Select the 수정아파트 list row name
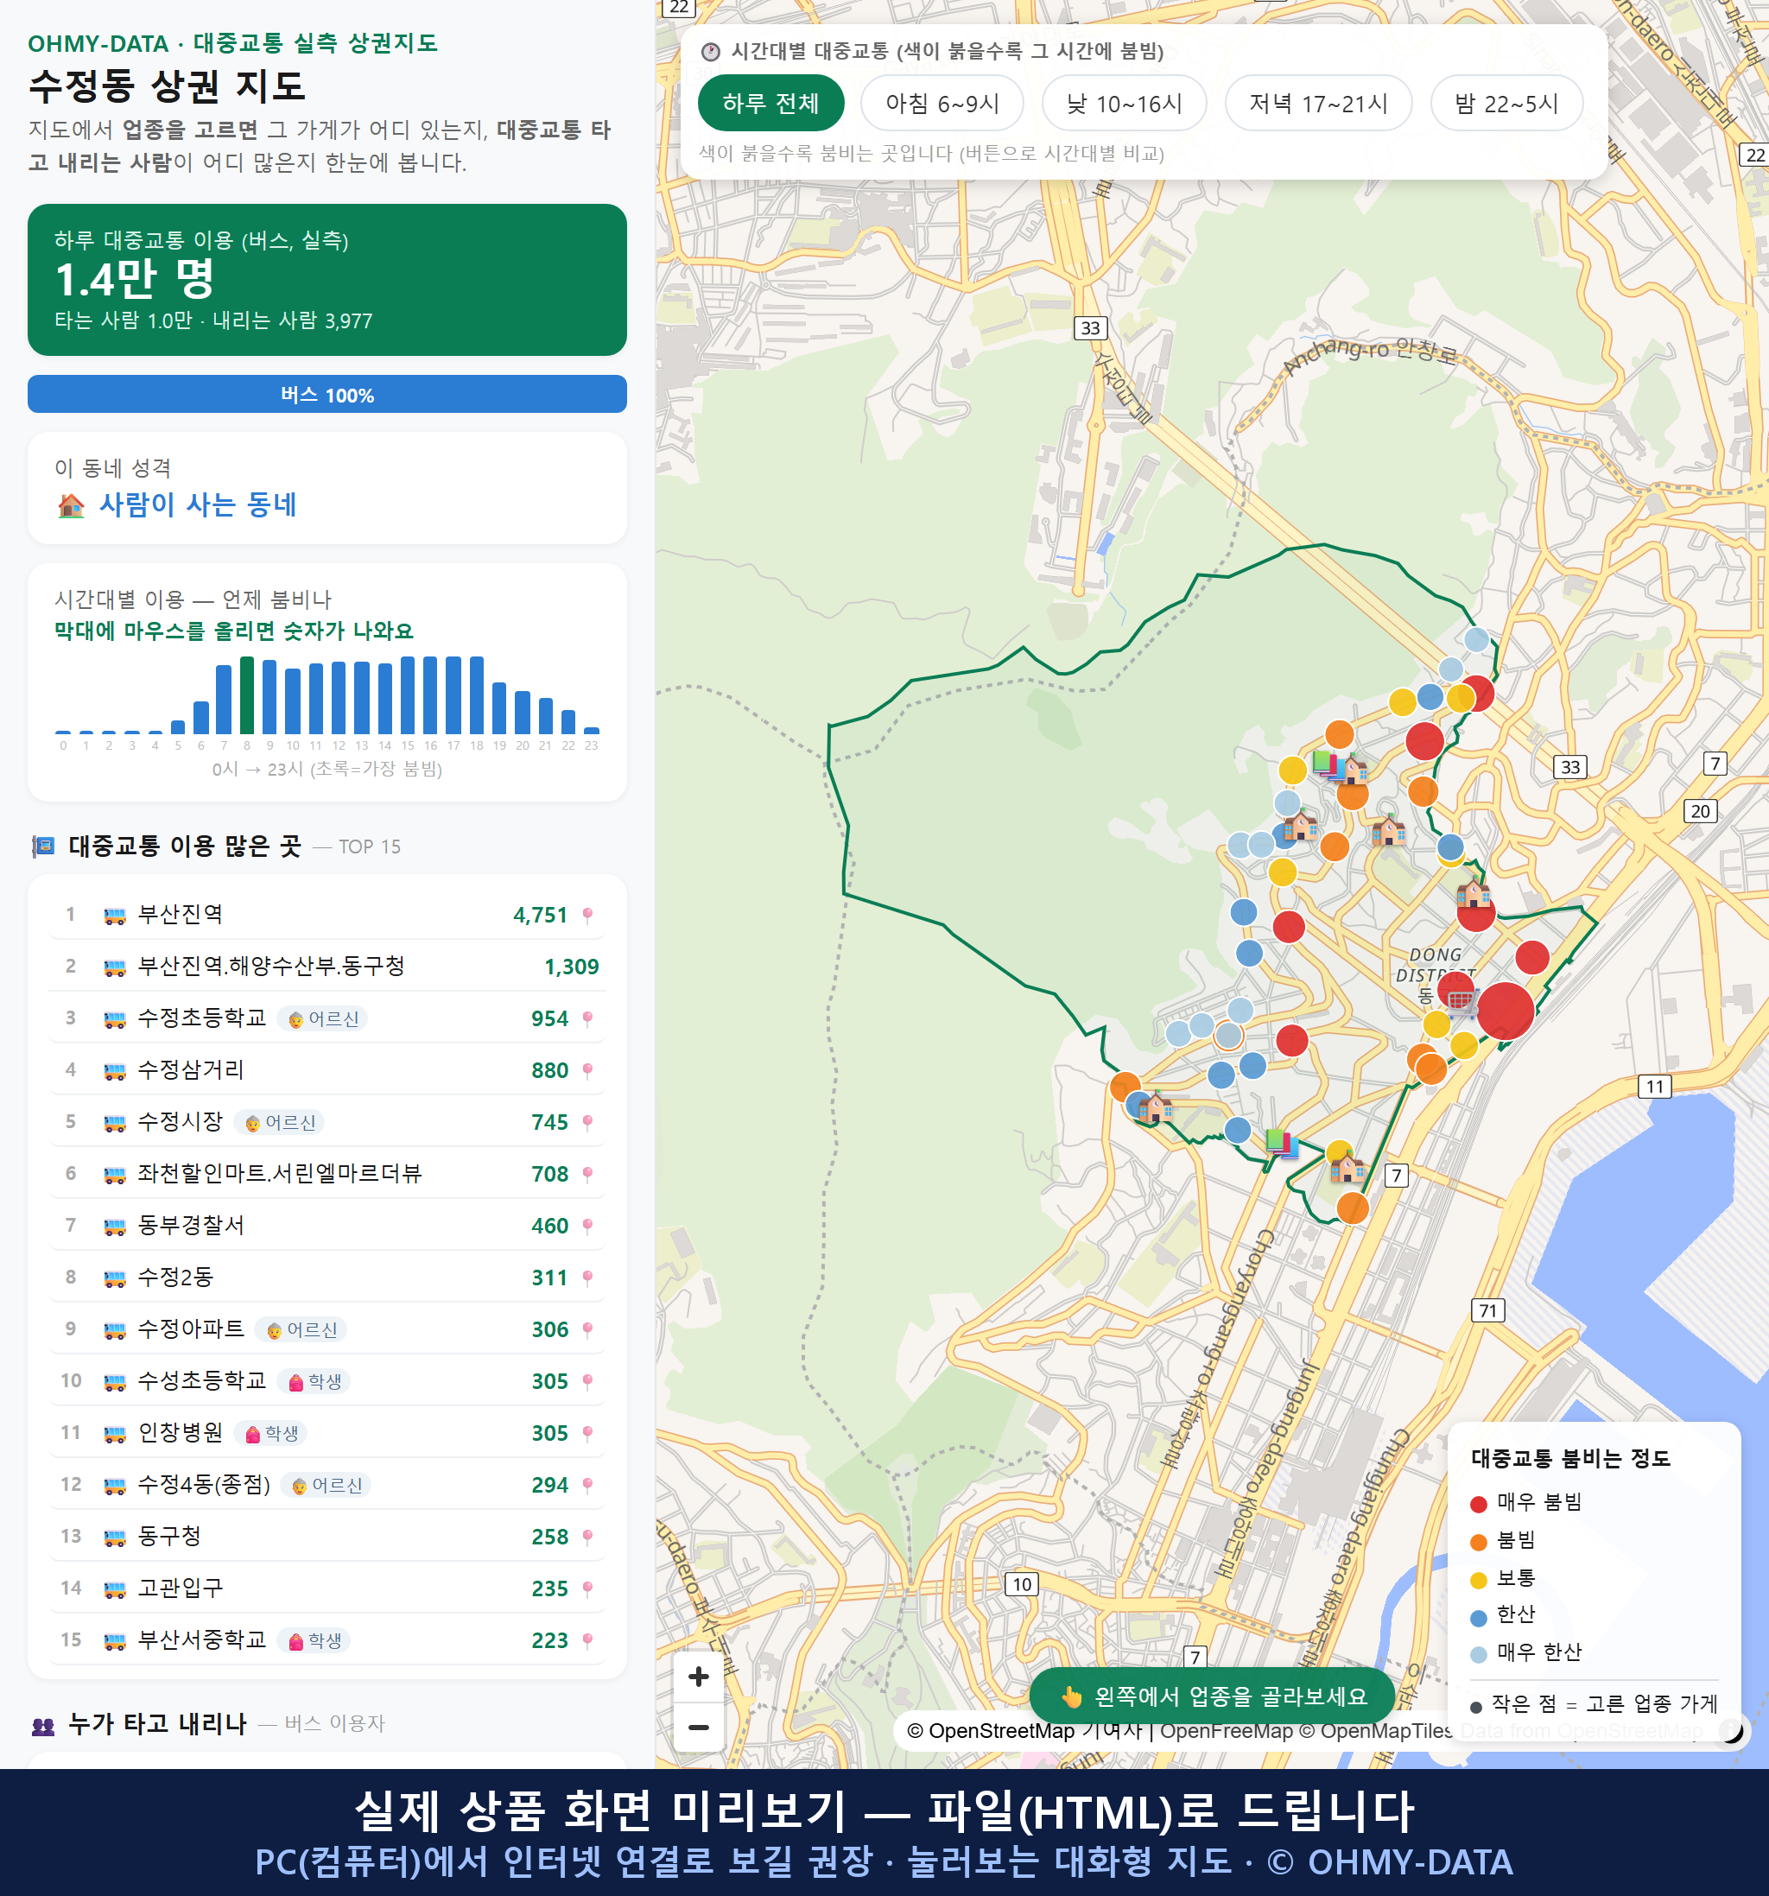Viewport: 1769px width, 1896px height. (191, 1328)
